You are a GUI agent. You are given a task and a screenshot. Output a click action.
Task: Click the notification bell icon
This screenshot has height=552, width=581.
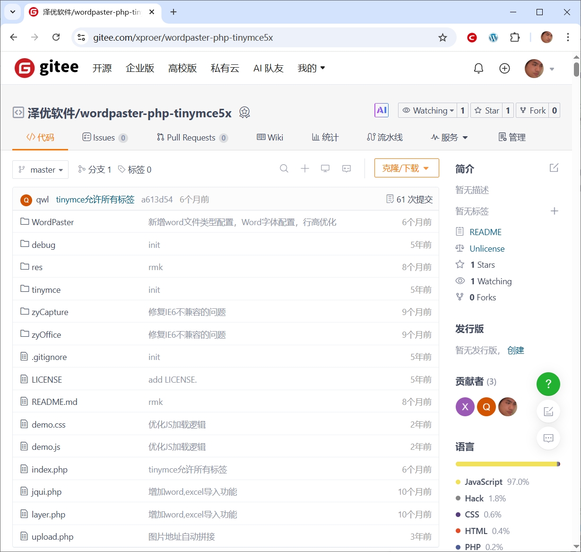478,69
